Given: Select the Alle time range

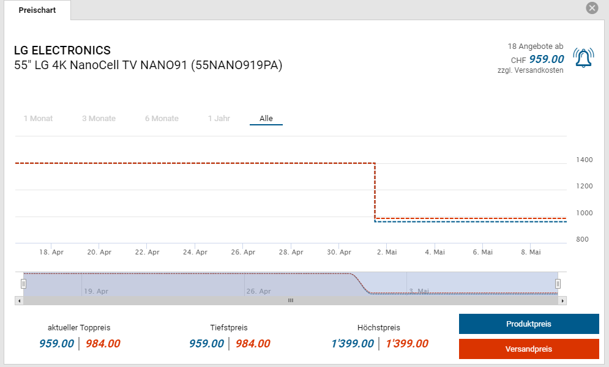Looking at the screenshot, I should 266,119.
